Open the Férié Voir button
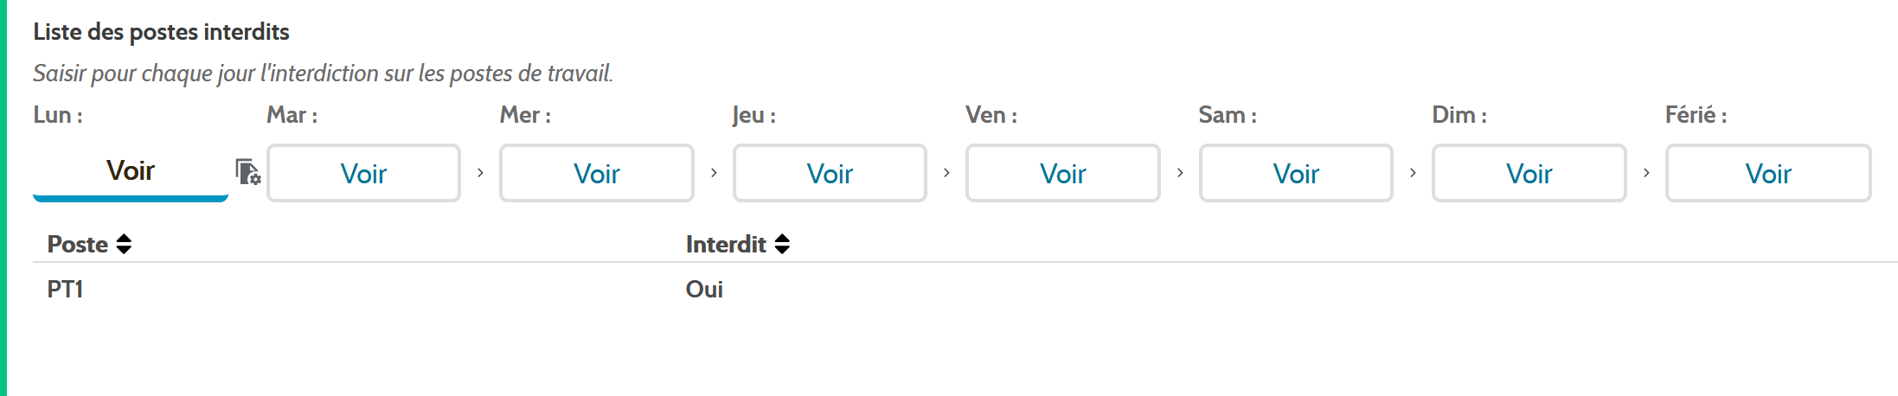 tap(1768, 173)
